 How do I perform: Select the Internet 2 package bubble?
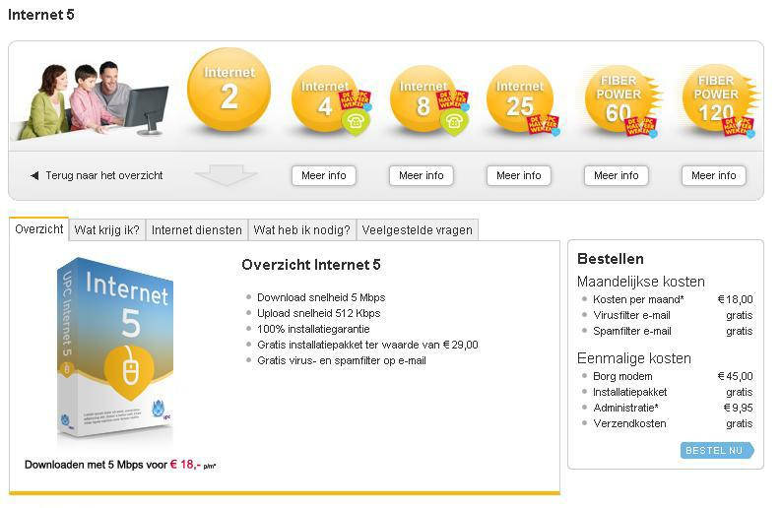click(228, 90)
